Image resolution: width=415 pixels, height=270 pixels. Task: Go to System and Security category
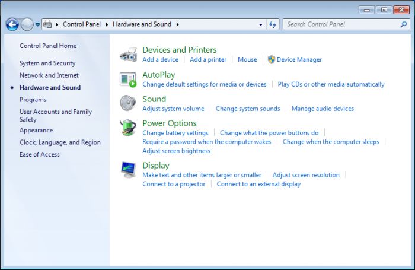click(x=47, y=63)
